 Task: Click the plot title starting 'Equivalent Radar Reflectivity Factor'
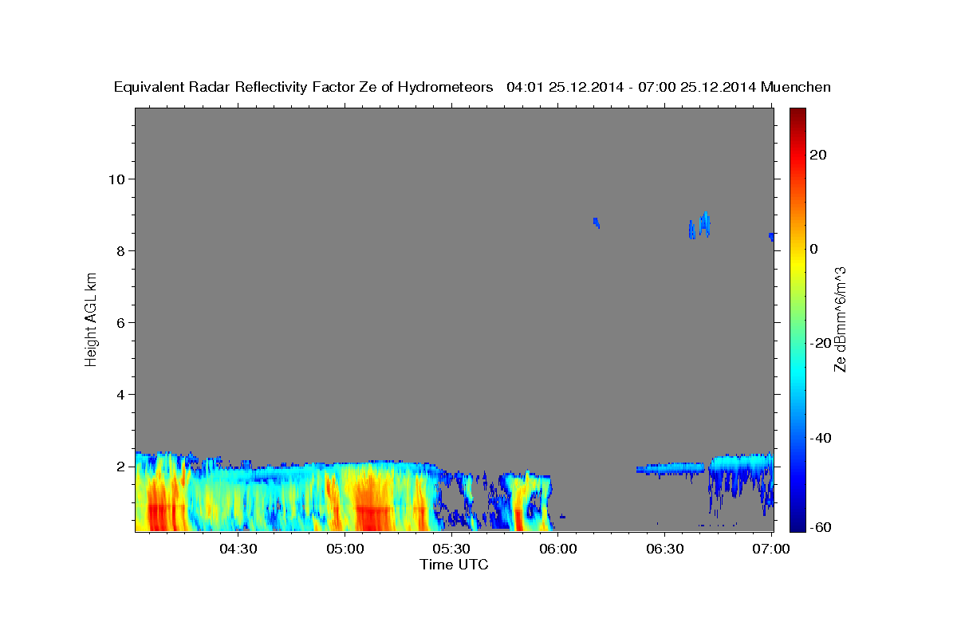coord(472,87)
